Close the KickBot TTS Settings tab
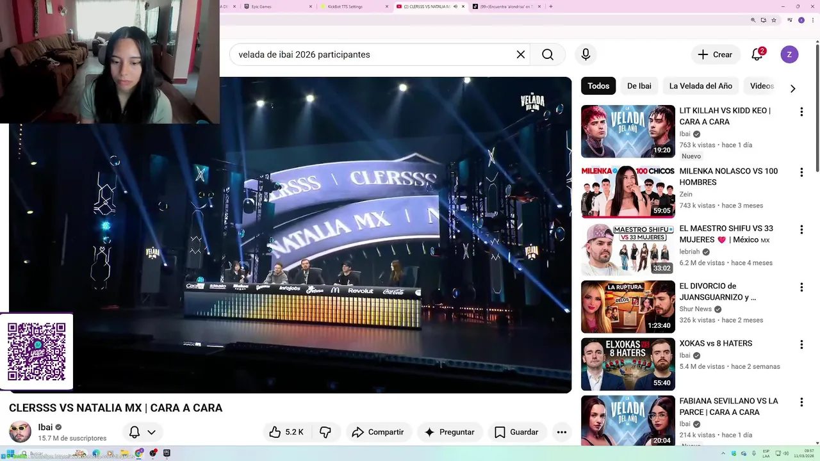 pos(387,6)
